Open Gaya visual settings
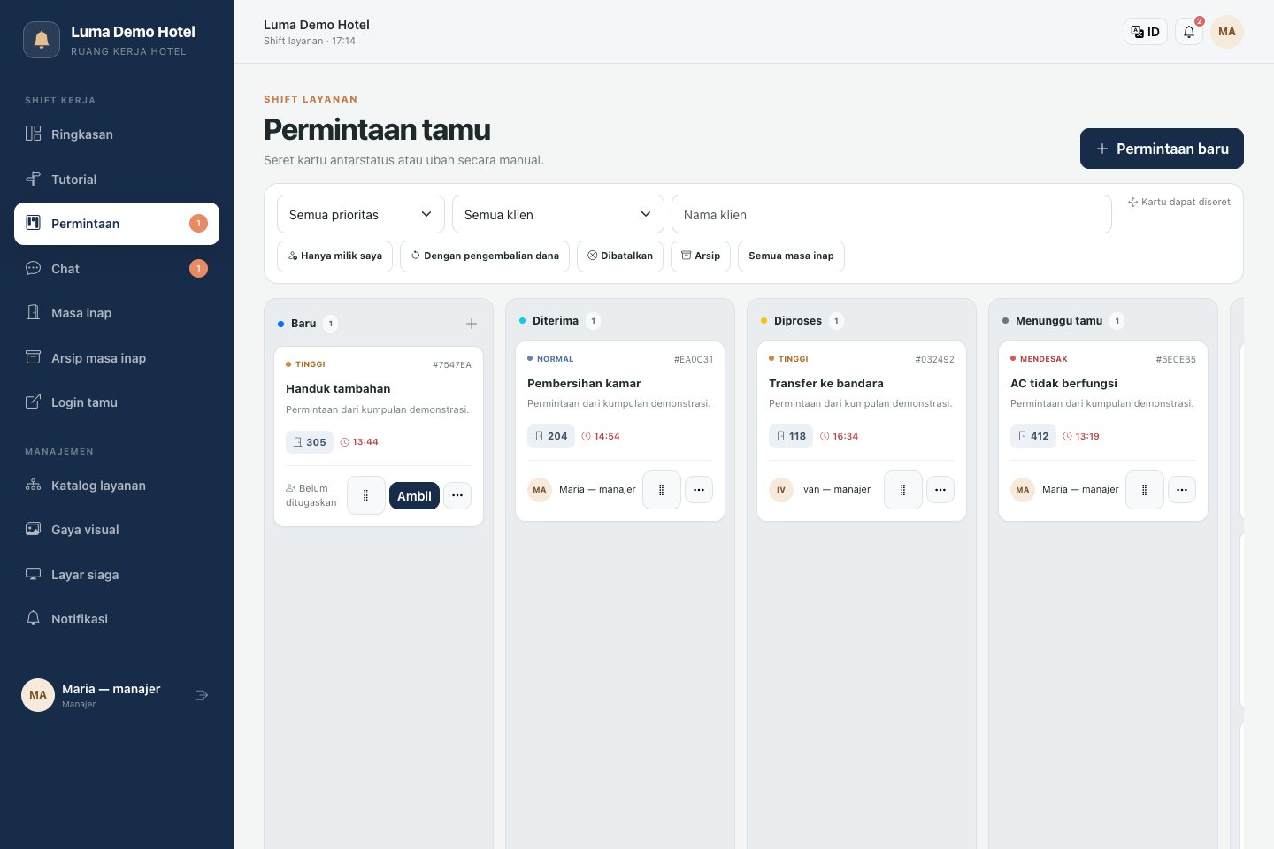The image size is (1274, 849). click(x=117, y=530)
